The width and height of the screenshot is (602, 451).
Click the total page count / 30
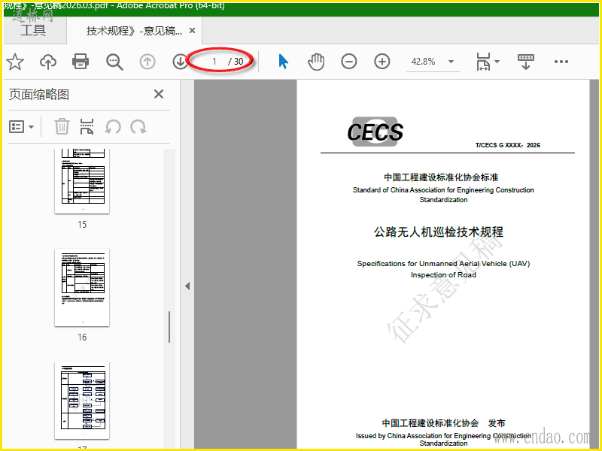coord(236,62)
